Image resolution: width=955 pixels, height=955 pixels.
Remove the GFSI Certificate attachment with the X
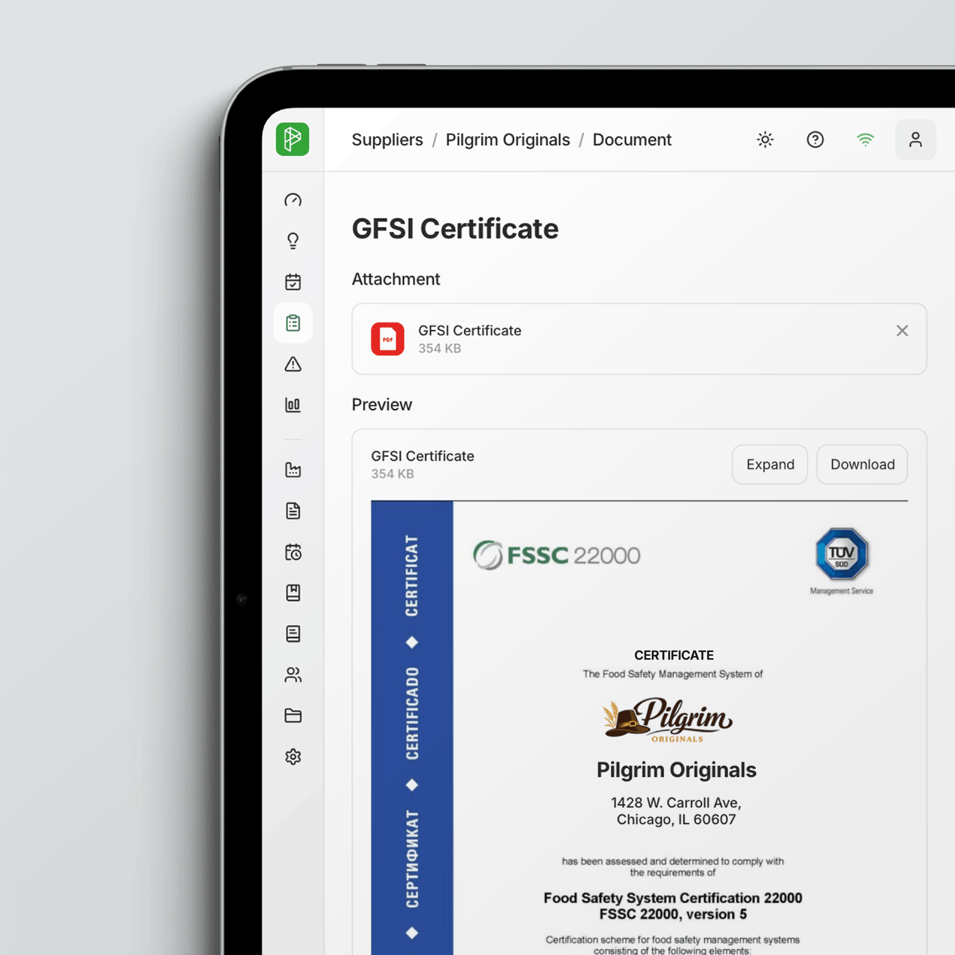coord(902,331)
